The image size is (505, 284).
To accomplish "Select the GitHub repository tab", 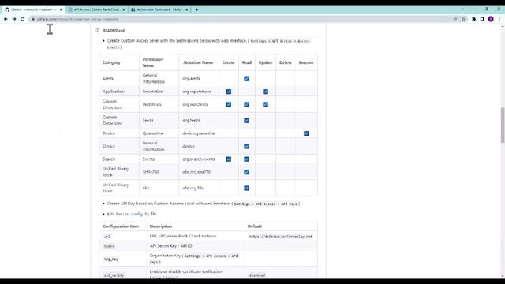I will click(x=33, y=9).
